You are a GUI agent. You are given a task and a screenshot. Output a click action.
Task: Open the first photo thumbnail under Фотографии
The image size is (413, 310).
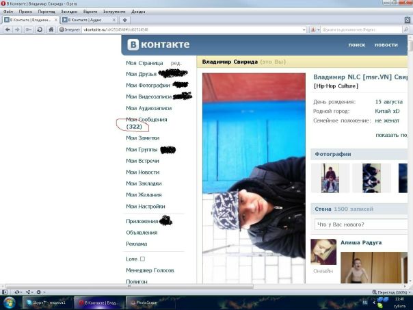point(330,178)
